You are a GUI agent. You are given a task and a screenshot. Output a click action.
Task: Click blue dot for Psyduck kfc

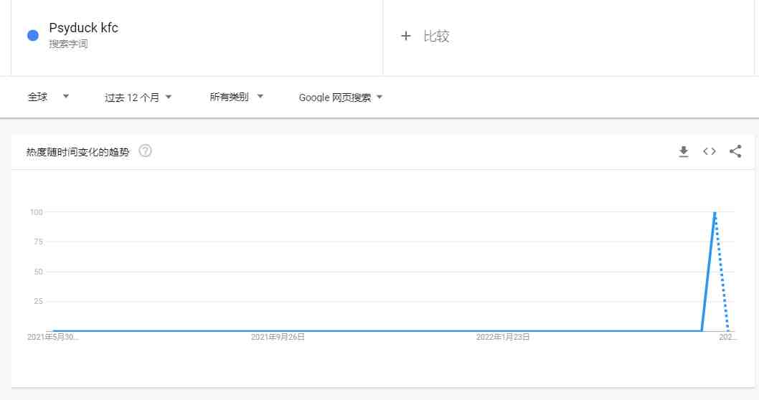[x=33, y=35]
